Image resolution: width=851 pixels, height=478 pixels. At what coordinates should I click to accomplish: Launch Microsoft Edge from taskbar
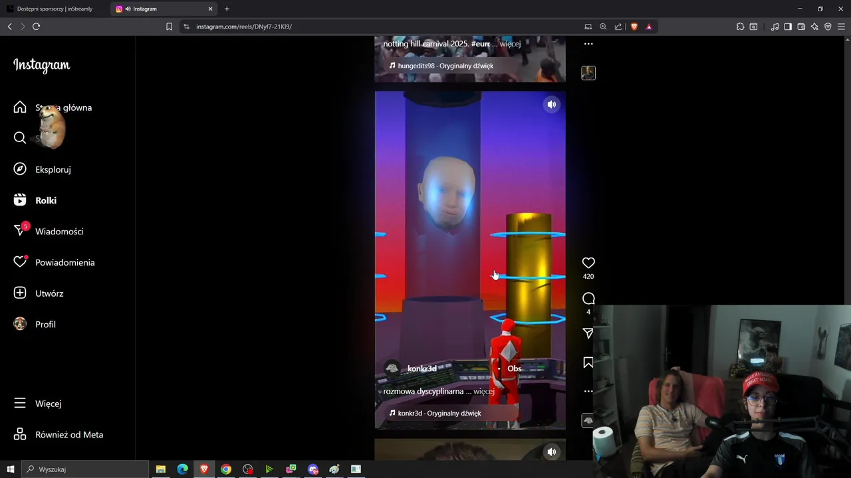[182, 469]
